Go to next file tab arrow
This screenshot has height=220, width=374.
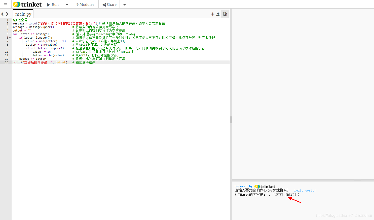[x=7, y=14]
